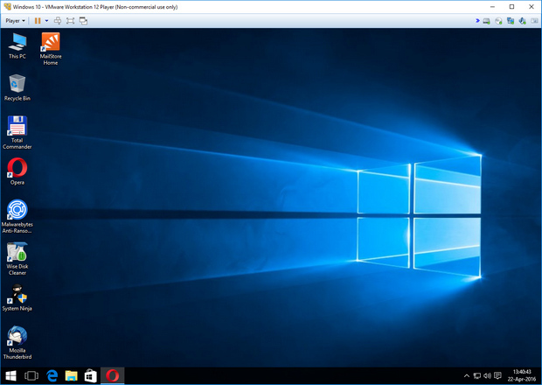Launch Microsoft Edge from the taskbar
The width and height of the screenshot is (542, 385).
tap(52, 375)
